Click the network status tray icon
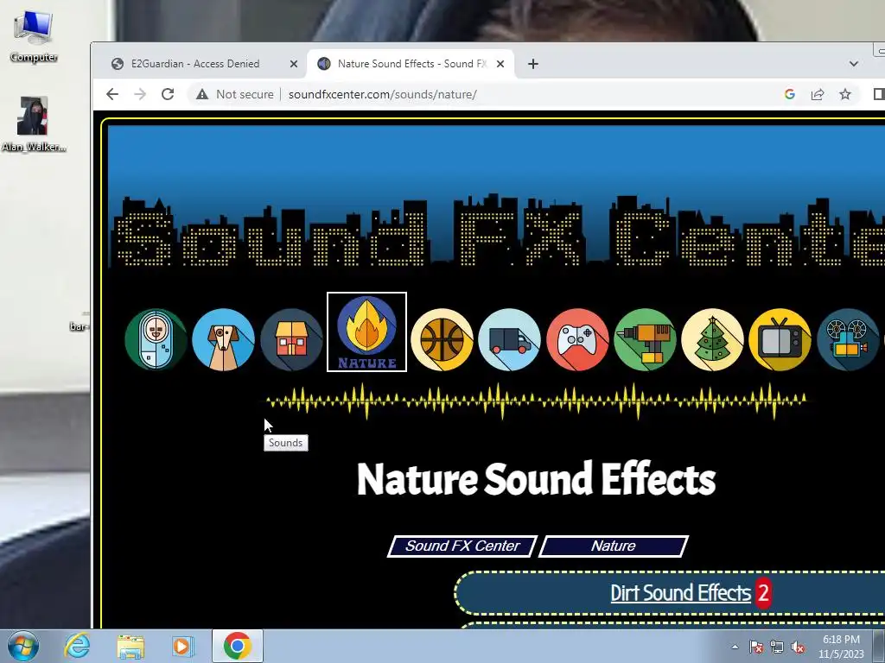 [777, 647]
